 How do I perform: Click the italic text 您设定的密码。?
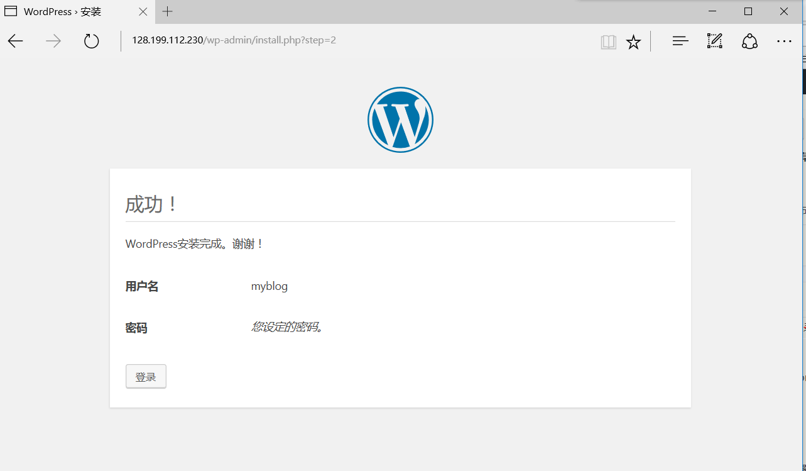point(288,327)
